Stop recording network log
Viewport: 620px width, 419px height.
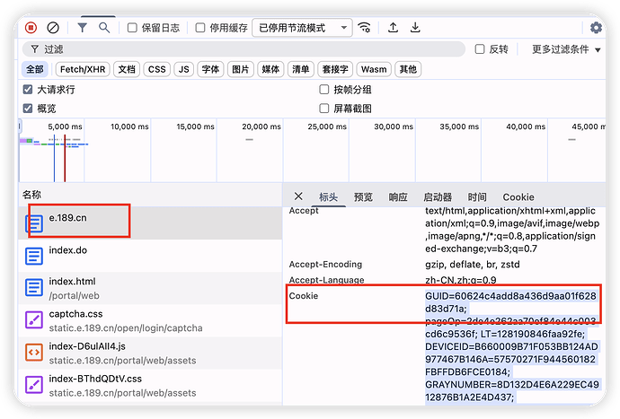point(31,28)
